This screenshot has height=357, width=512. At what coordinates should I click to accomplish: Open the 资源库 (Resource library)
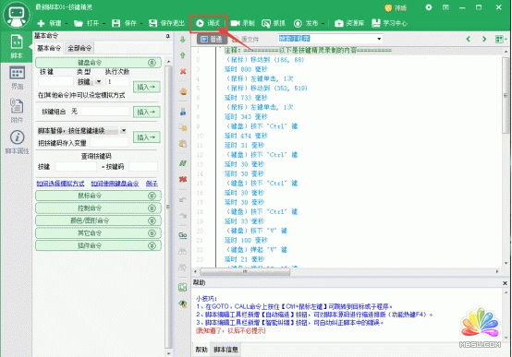click(x=349, y=23)
